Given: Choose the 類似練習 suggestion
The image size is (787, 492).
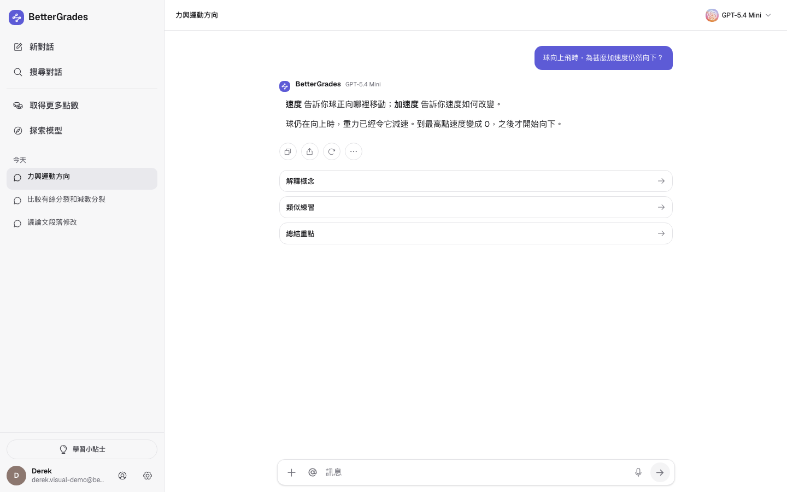Looking at the screenshot, I should (x=475, y=207).
